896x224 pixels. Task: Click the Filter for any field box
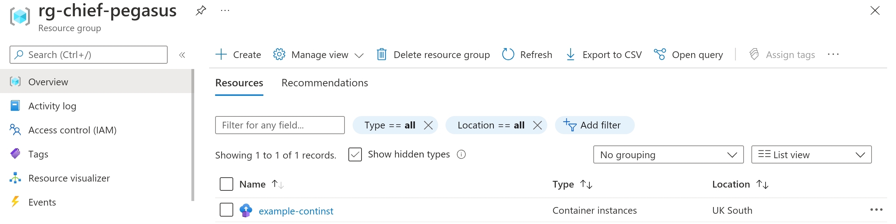(280, 125)
